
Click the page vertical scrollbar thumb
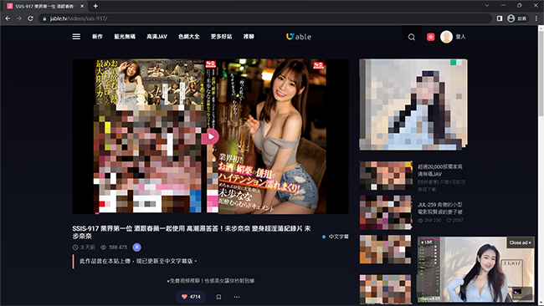[x=541, y=73]
